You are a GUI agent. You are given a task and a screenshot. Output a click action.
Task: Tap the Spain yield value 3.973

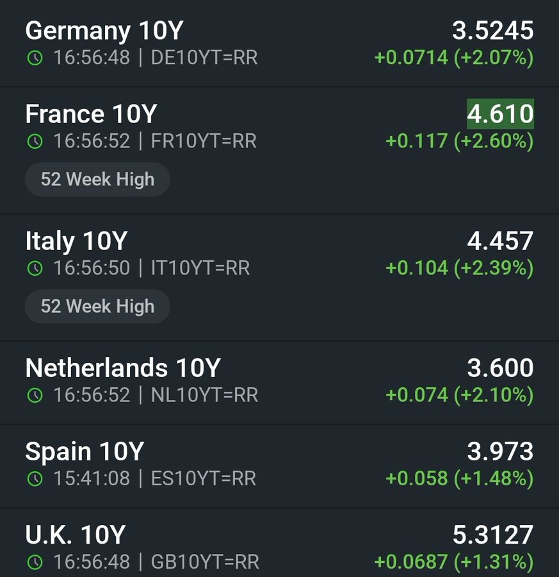click(500, 451)
